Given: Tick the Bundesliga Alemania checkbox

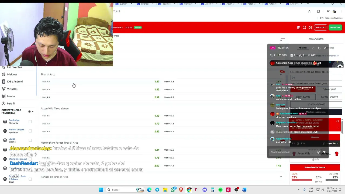Looking at the screenshot, I should click(30, 122).
